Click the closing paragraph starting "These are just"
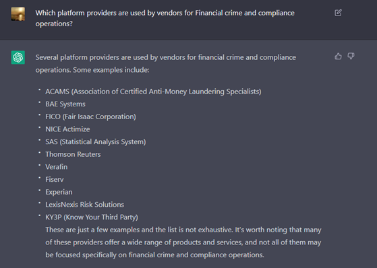The image size is (377, 268). pyautogui.click(x=183, y=242)
